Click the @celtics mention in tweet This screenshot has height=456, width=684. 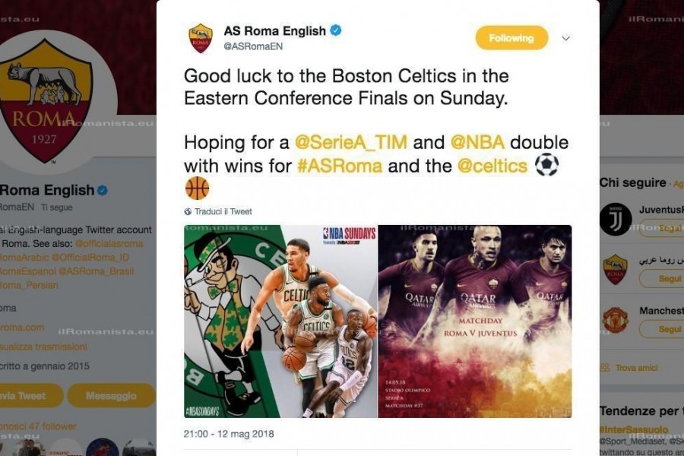(492, 166)
